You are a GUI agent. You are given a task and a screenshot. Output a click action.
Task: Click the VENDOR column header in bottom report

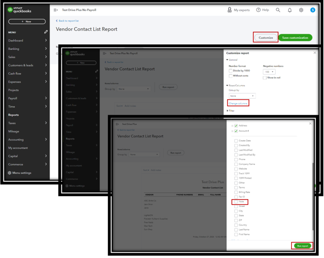(x=149, y=195)
